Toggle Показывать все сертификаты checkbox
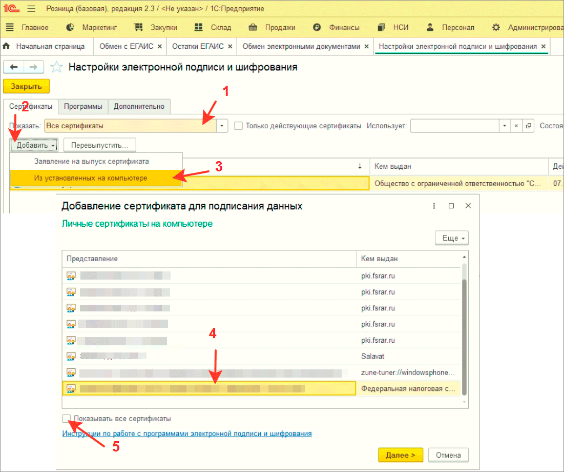The height and width of the screenshot is (472, 564). pos(66,419)
